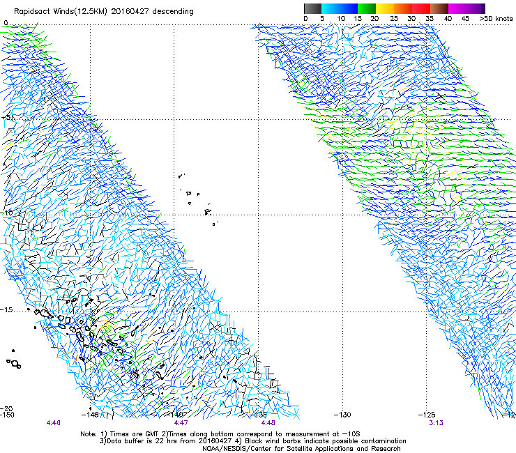Screen dimensions: 516x453
Task: Click the -145 longitude axis label
Action: point(90,415)
